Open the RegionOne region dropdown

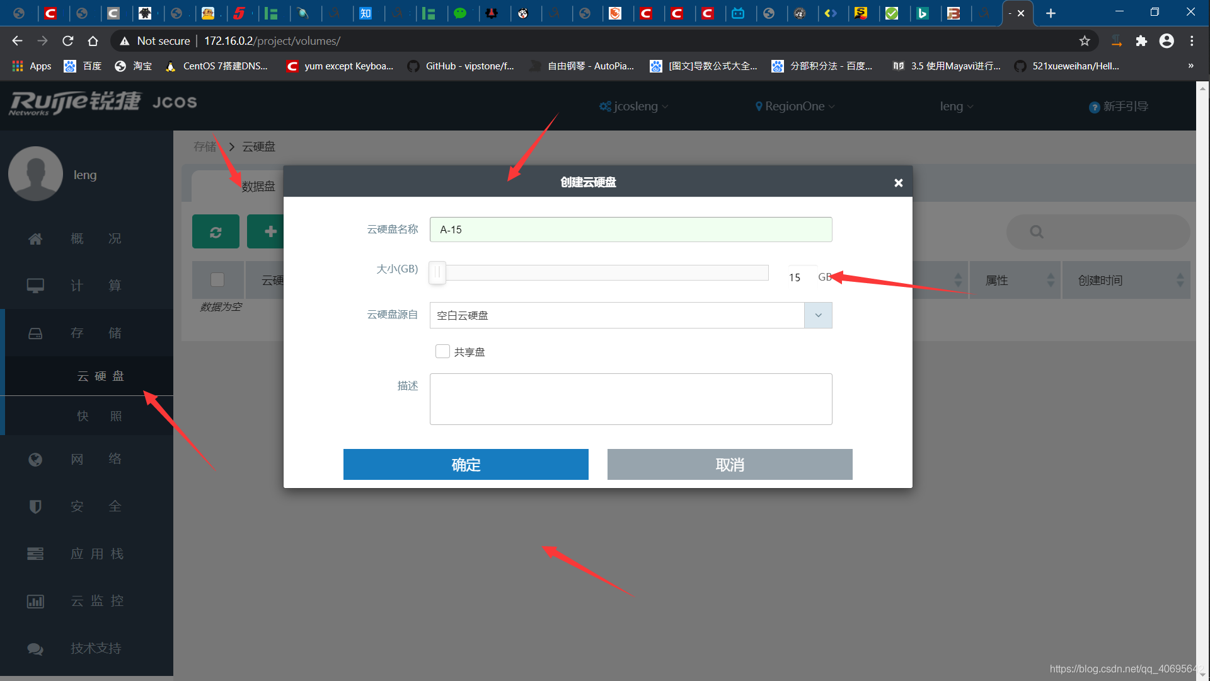(795, 107)
